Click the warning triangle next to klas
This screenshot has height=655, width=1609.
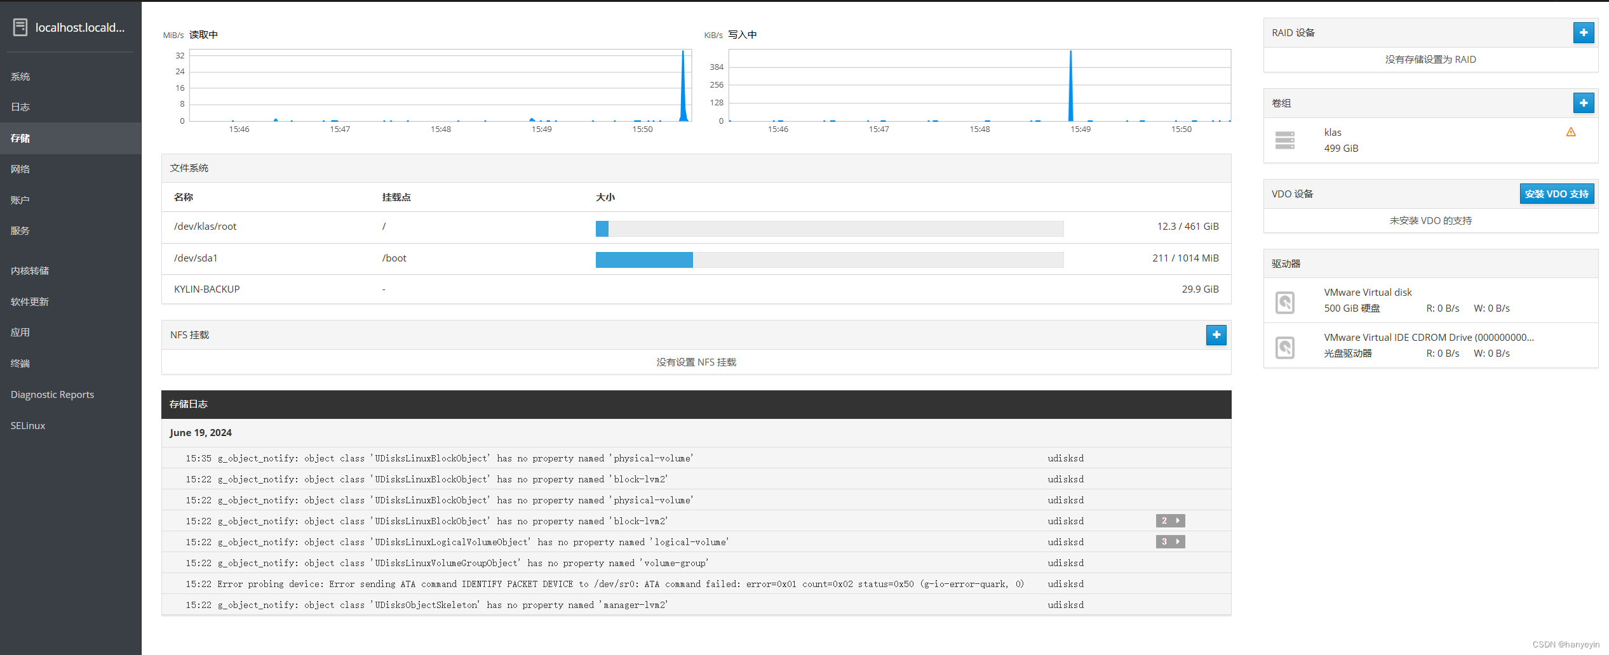[1571, 132]
